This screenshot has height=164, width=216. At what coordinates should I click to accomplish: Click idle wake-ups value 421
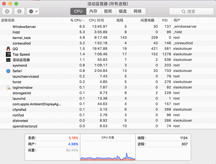154,49
